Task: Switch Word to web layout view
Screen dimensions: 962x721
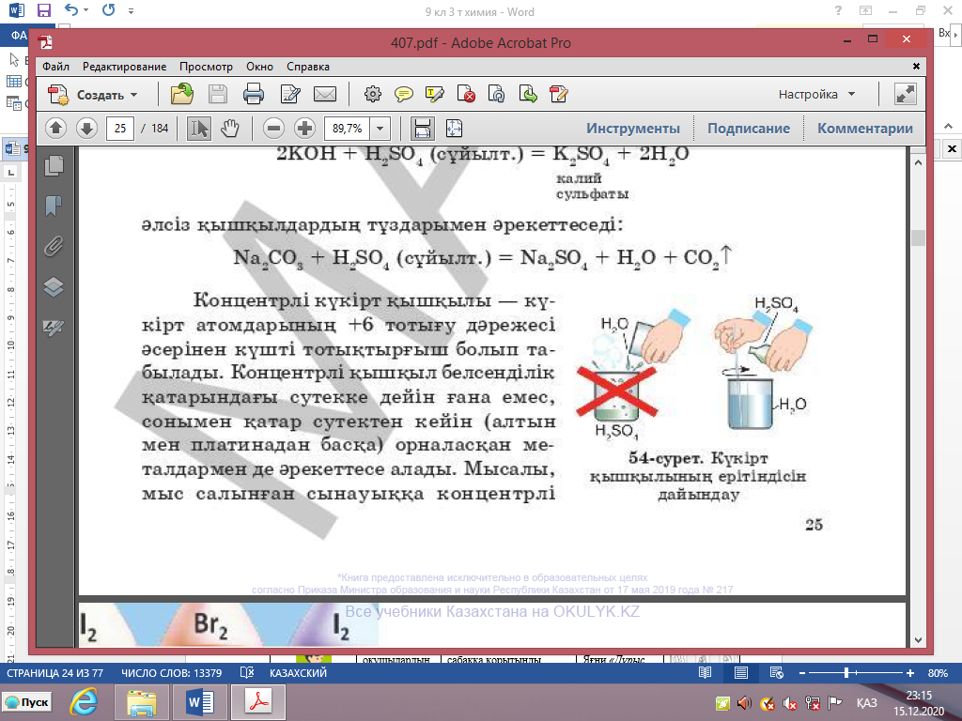Action: pyautogui.click(x=777, y=673)
